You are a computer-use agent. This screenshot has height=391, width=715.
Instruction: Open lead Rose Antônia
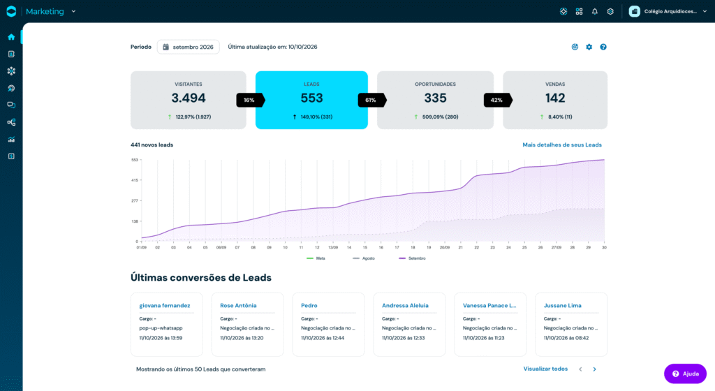(x=238, y=305)
